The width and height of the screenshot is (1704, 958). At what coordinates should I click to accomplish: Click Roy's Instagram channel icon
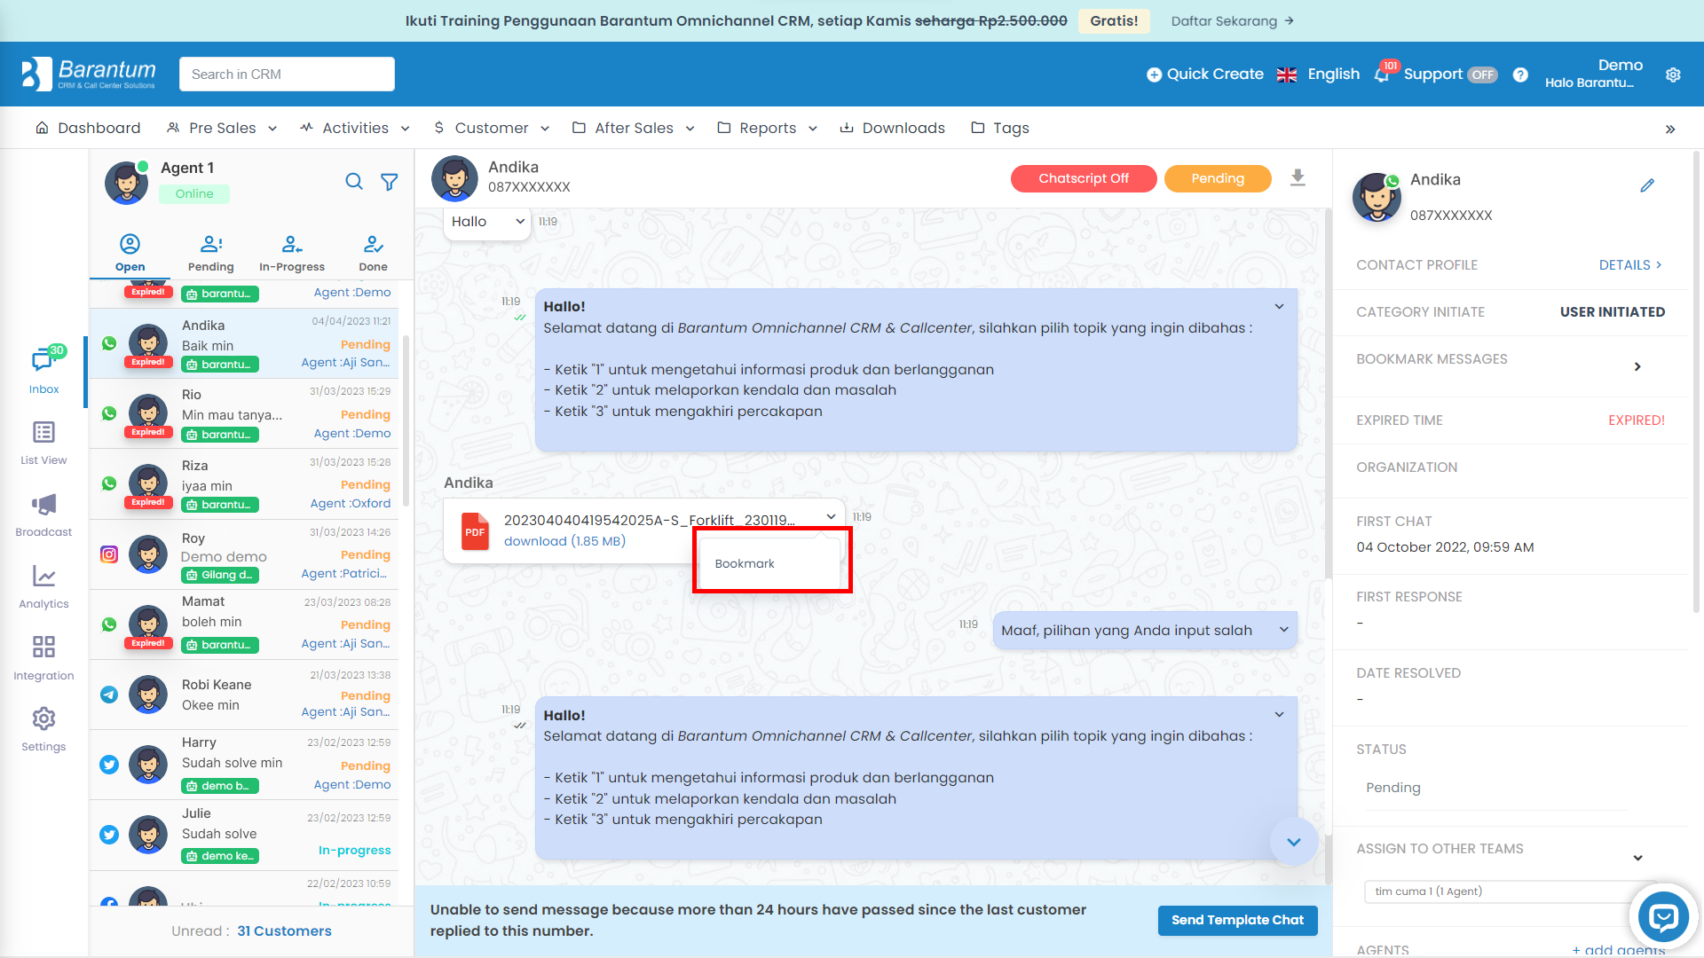[109, 554]
